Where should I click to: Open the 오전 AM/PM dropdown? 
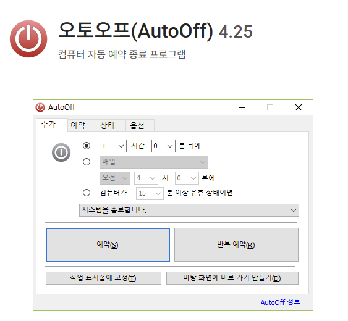[x=115, y=178]
